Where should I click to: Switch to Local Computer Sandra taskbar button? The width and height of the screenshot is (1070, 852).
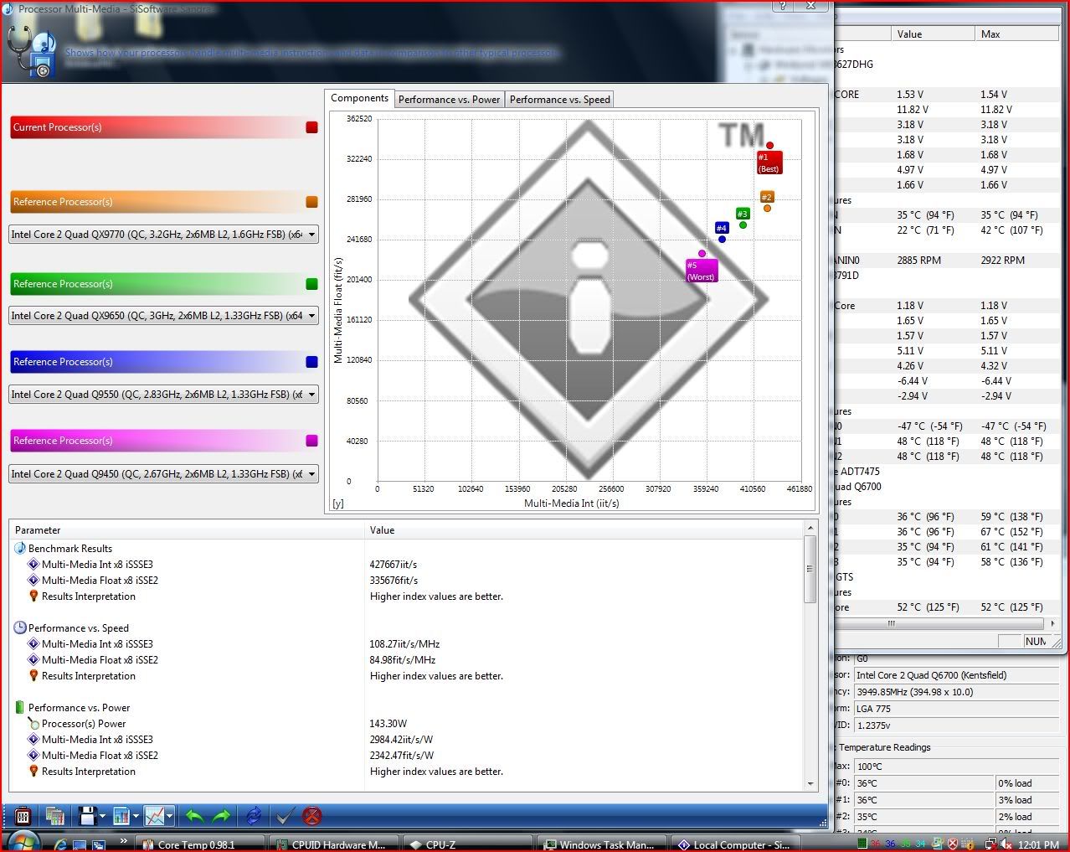coord(734,844)
